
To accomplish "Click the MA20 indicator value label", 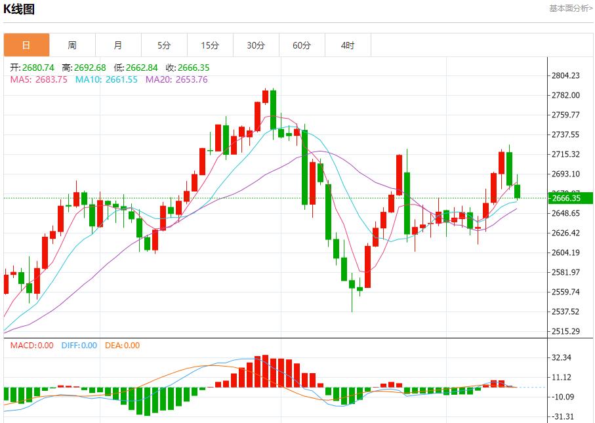I will point(176,79).
